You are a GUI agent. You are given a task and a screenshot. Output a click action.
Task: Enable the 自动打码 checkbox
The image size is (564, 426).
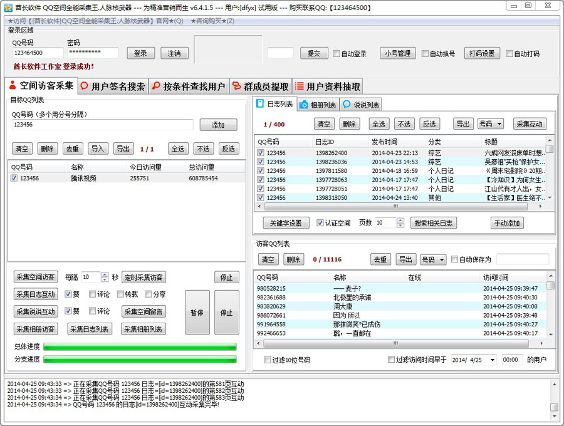click(509, 54)
